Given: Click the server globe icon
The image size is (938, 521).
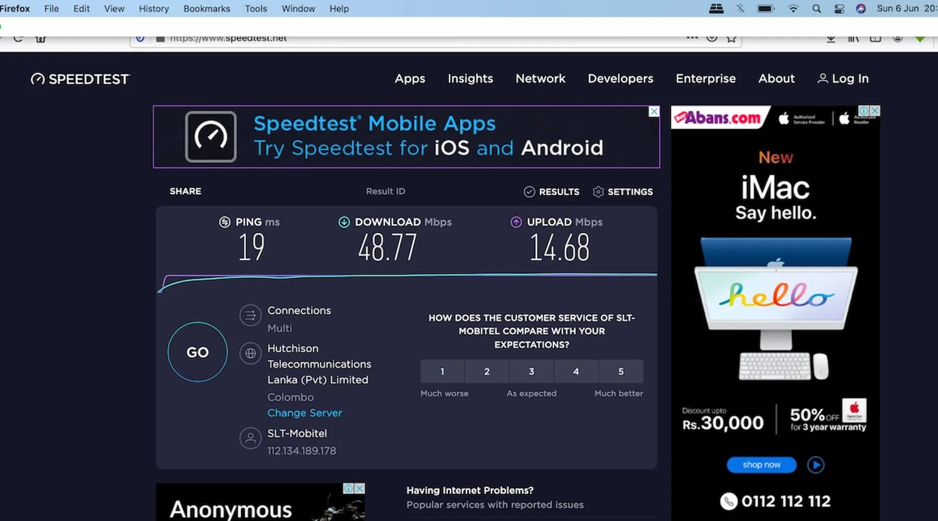Looking at the screenshot, I should click(x=251, y=353).
